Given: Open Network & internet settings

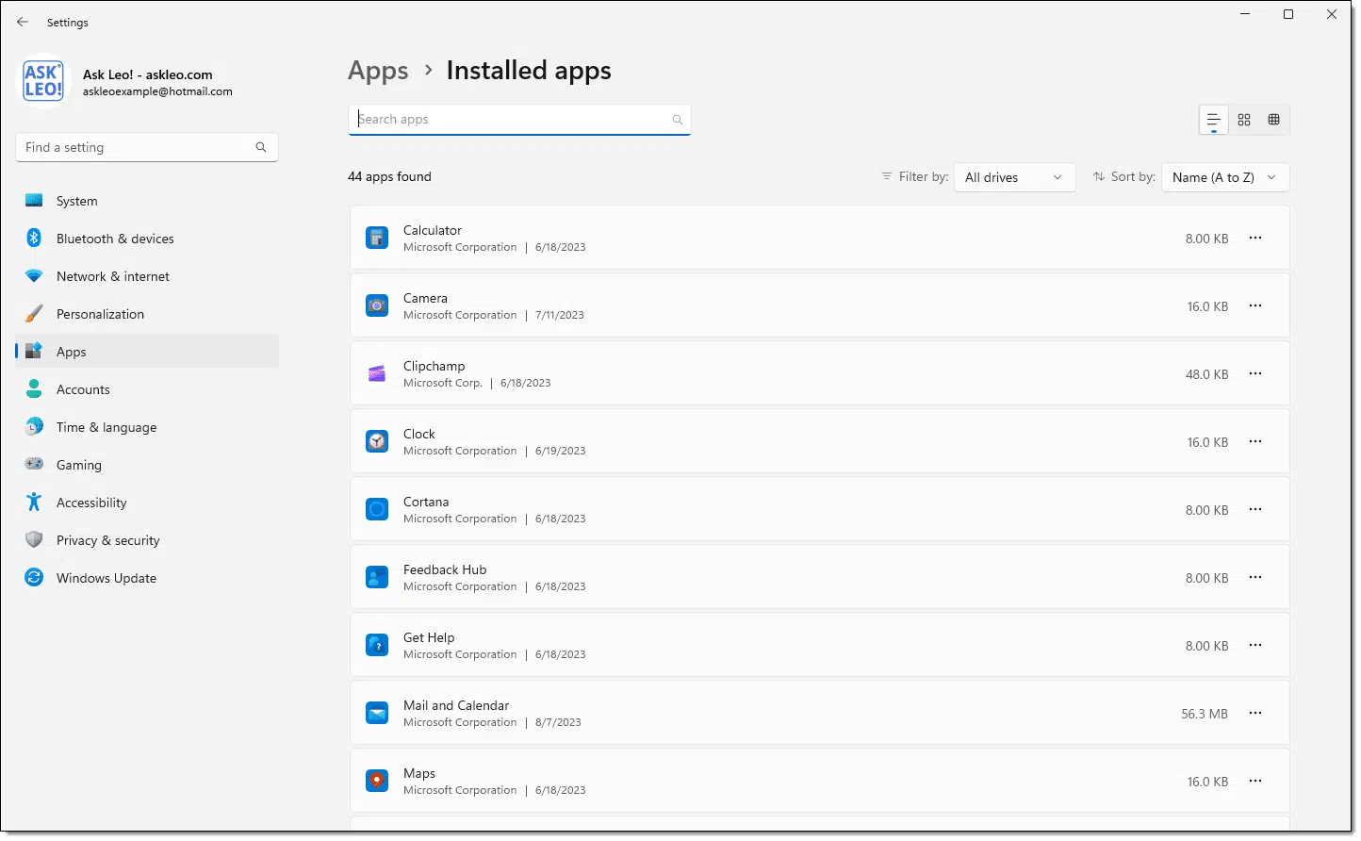Looking at the screenshot, I should point(147,276).
